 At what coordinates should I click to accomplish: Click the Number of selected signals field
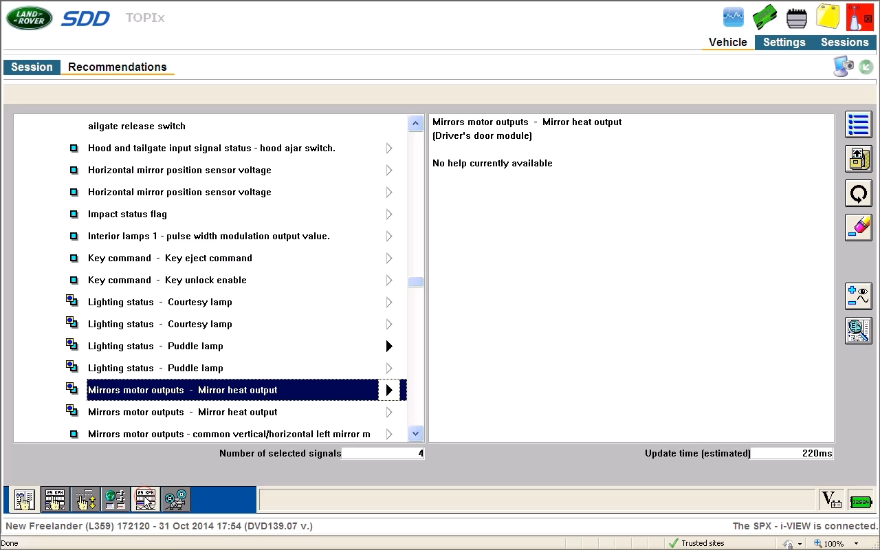[383, 453]
